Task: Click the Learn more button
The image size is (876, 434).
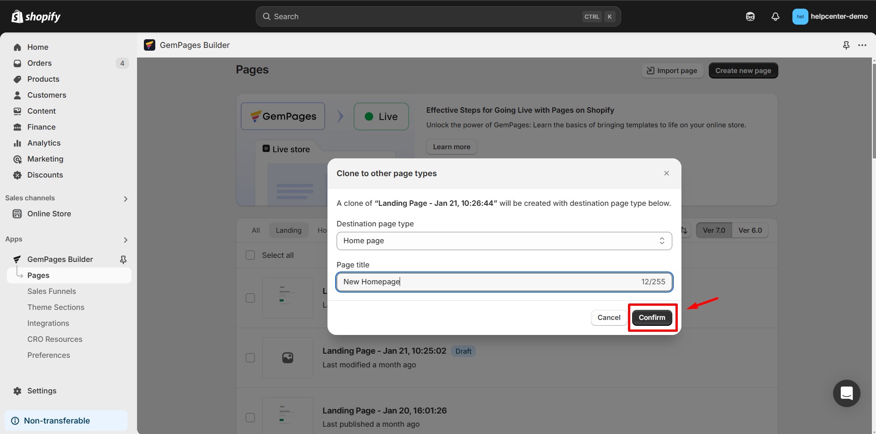Action: [x=451, y=146]
